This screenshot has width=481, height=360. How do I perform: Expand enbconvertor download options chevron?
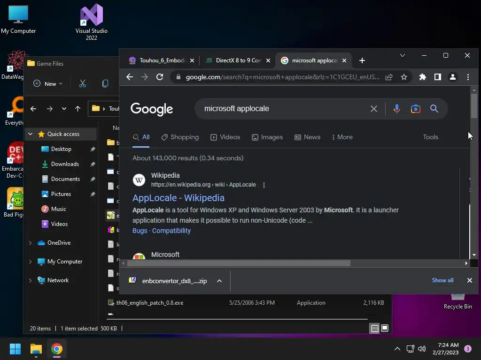[219, 281]
